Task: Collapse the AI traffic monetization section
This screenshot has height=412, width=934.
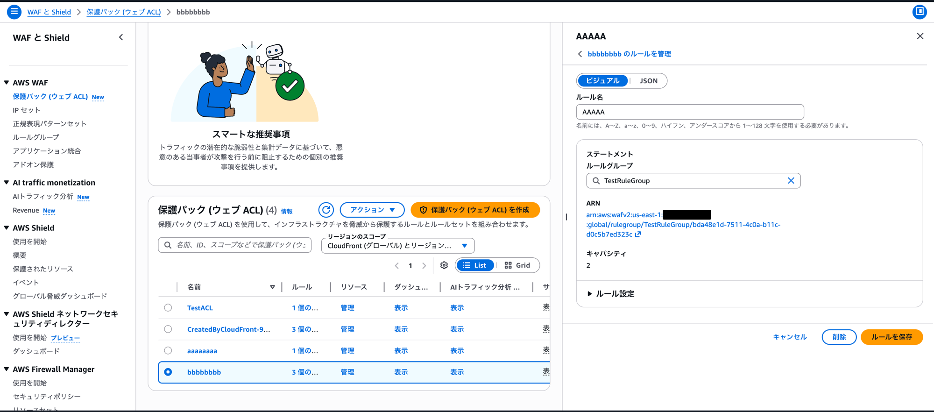Action: coord(7,183)
